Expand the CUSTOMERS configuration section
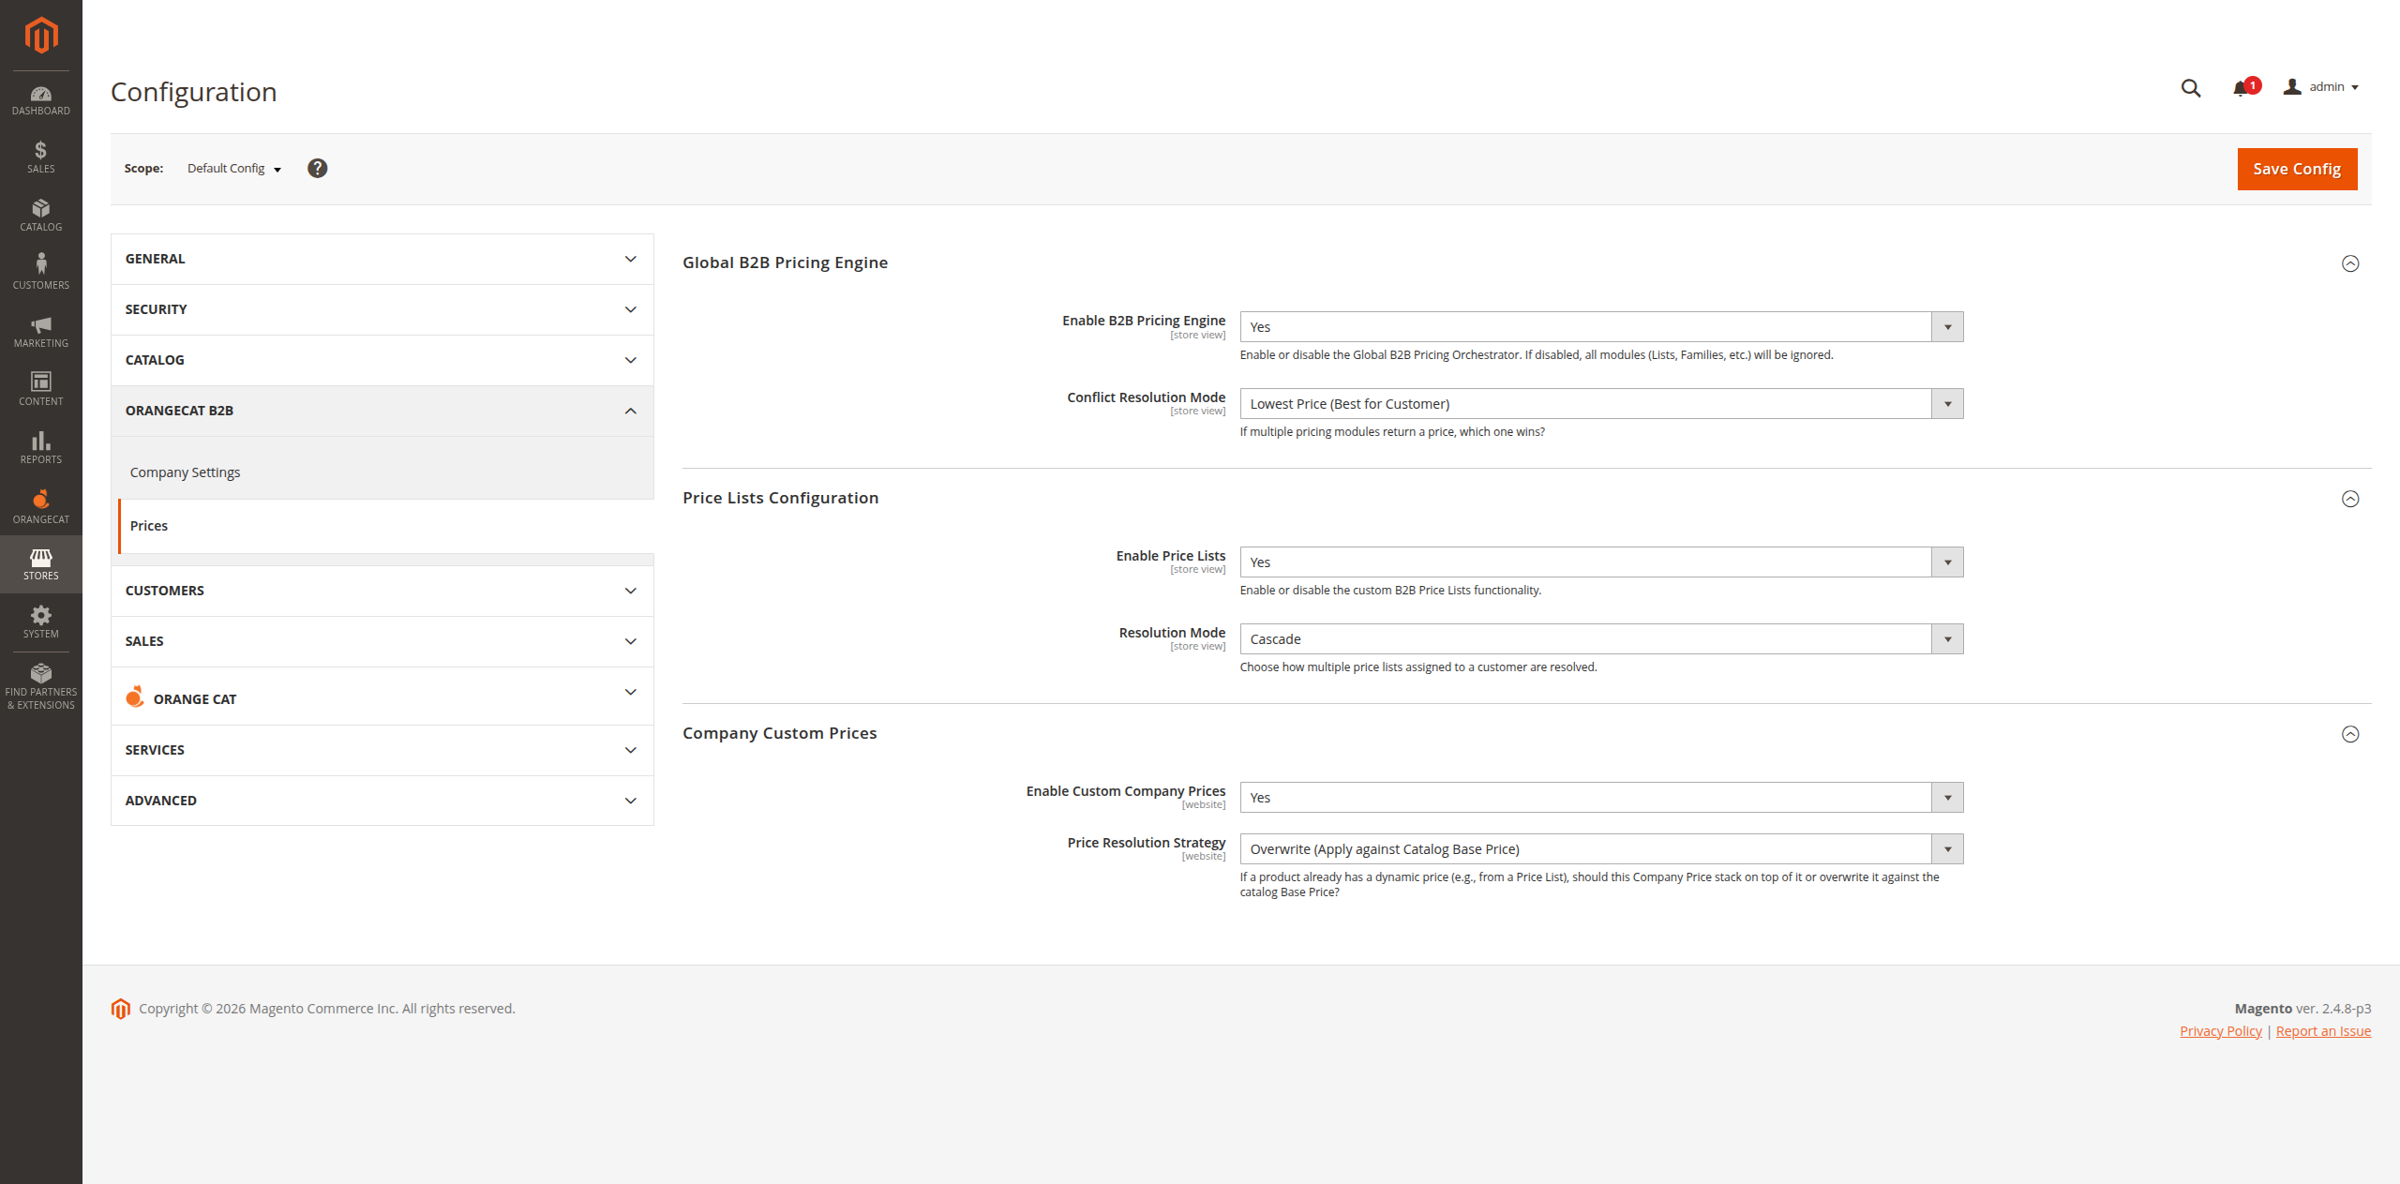This screenshot has height=1184, width=2400. pos(382,591)
